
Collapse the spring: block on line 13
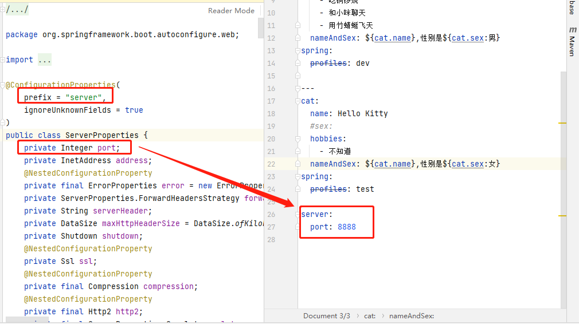298,51
